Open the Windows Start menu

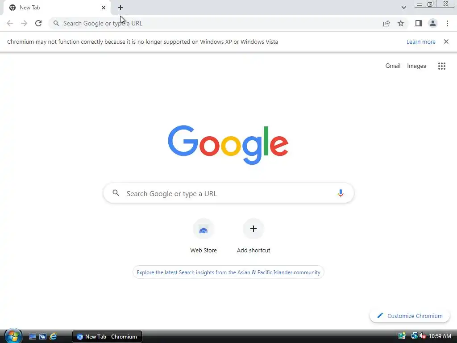tap(13, 336)
